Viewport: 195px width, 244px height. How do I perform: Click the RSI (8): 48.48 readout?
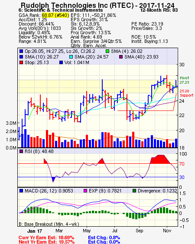point(39,151)
